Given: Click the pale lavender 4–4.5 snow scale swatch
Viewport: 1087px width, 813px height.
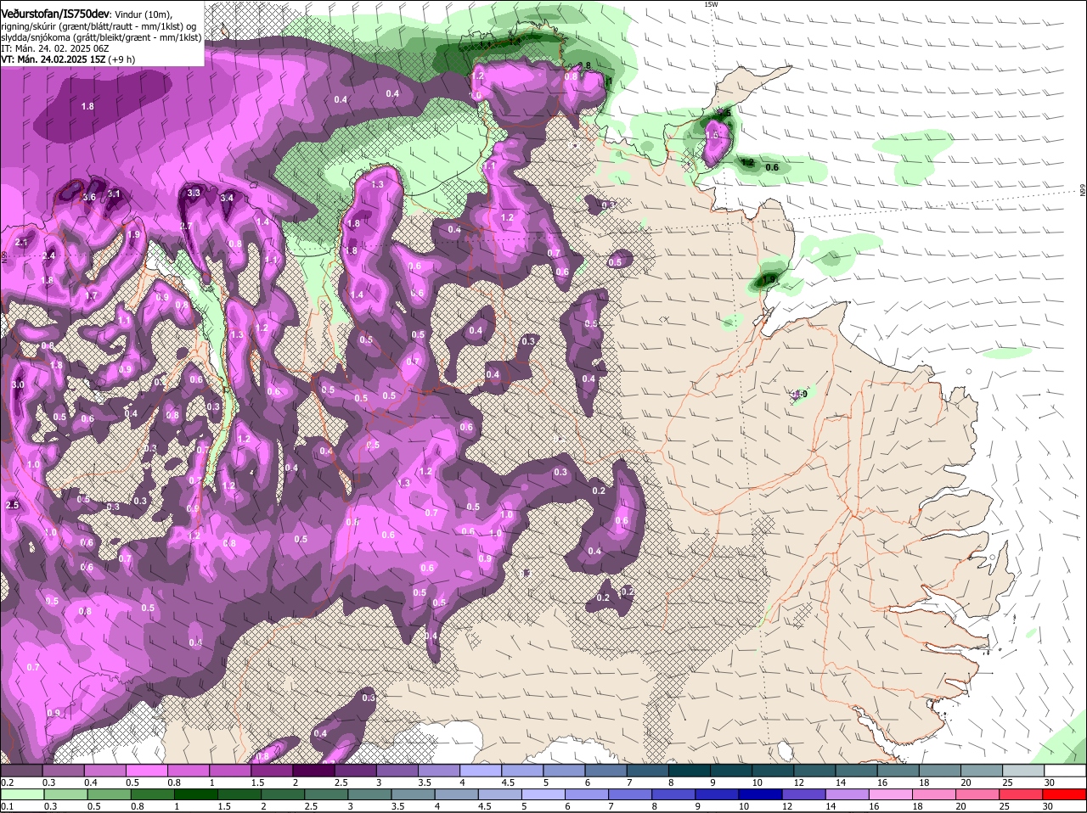Looking at the screenshot, I should 481,771.
